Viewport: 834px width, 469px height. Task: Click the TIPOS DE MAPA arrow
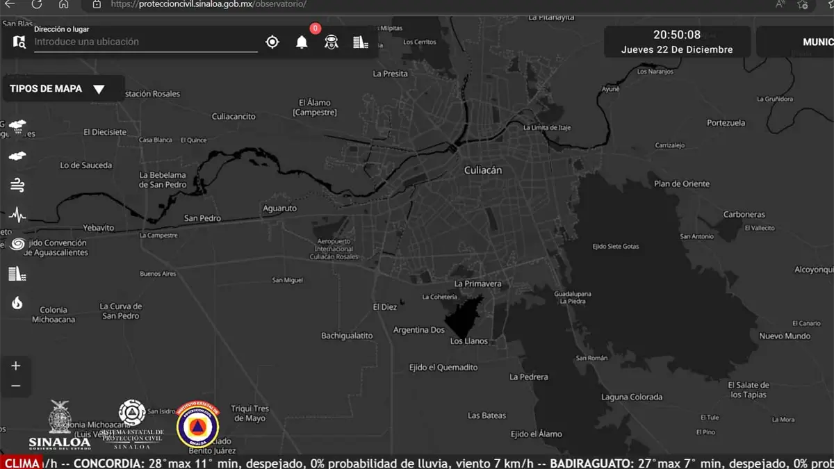click(99, 90)
